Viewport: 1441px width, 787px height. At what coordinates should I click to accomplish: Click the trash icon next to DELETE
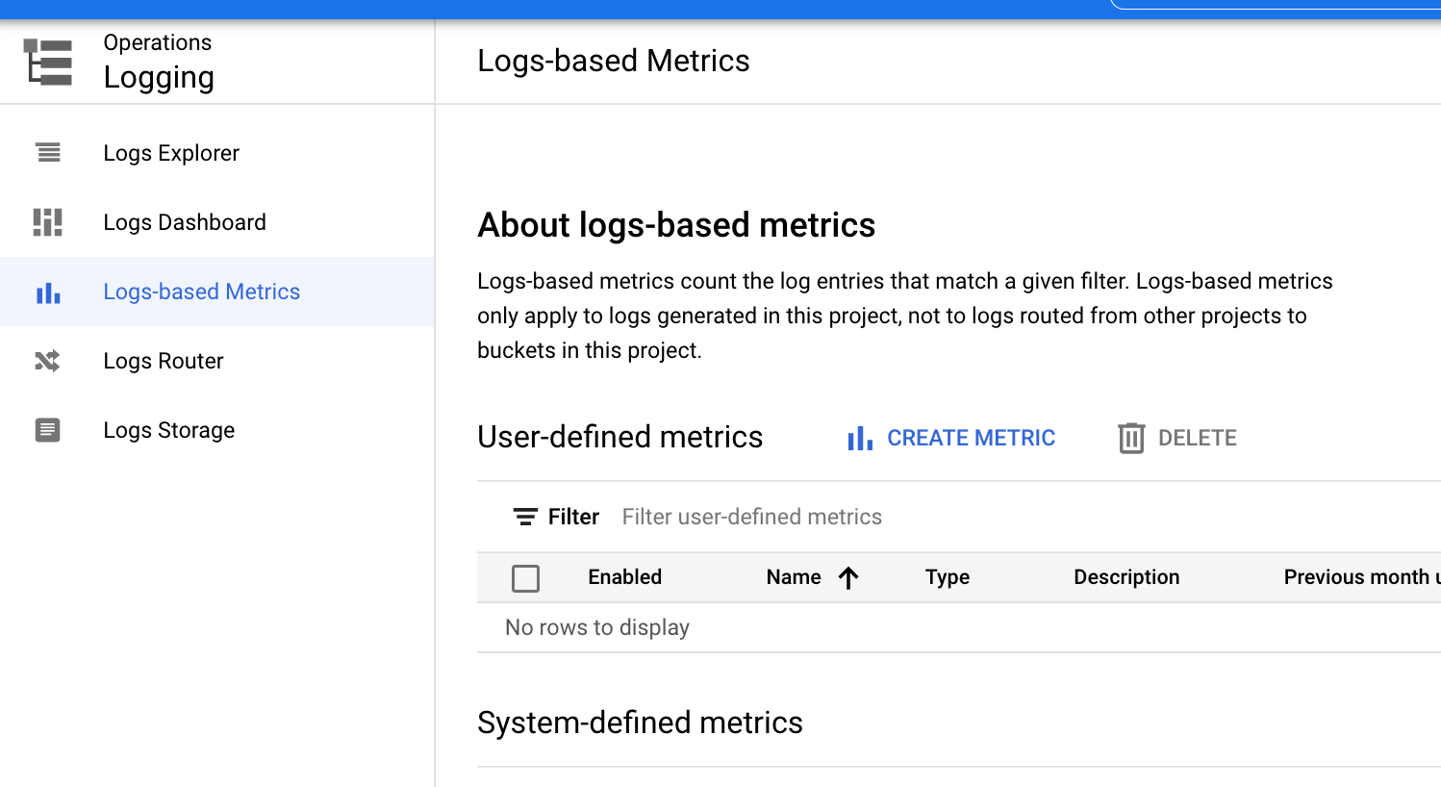click(x=1131, y=438)
